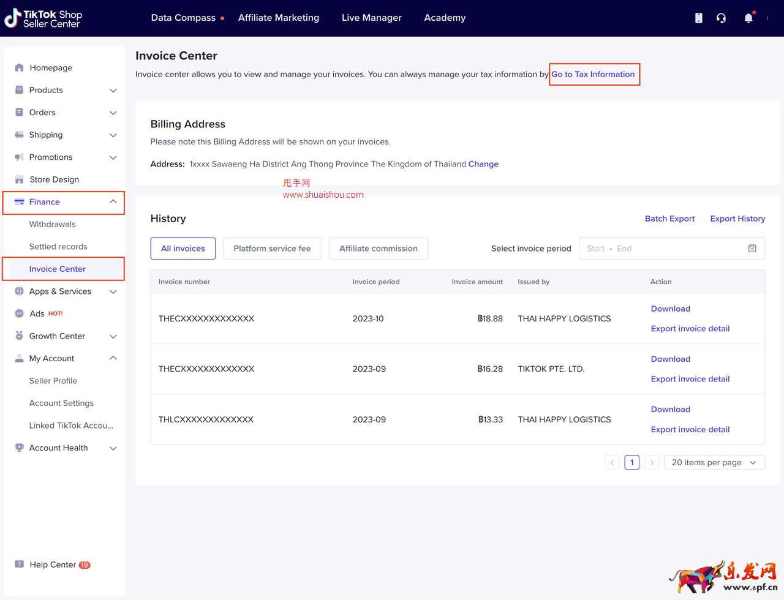The width and height of the screenshot is (784, 600).
Task: Expand the Products menu chevron
Action: (x=113, y=91)
